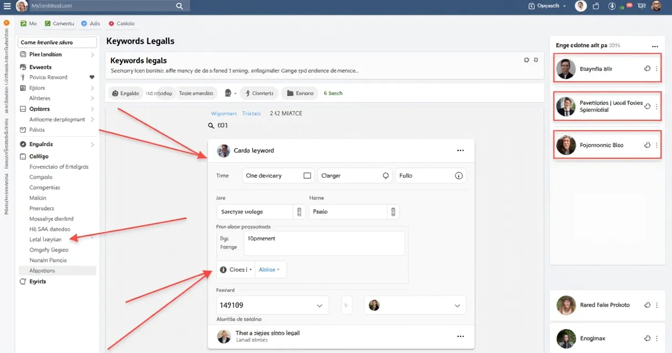Click the search magnifier in top bar
Viewport: 672px width, 353px height.
pyautogui.click(x=180, y=6)
